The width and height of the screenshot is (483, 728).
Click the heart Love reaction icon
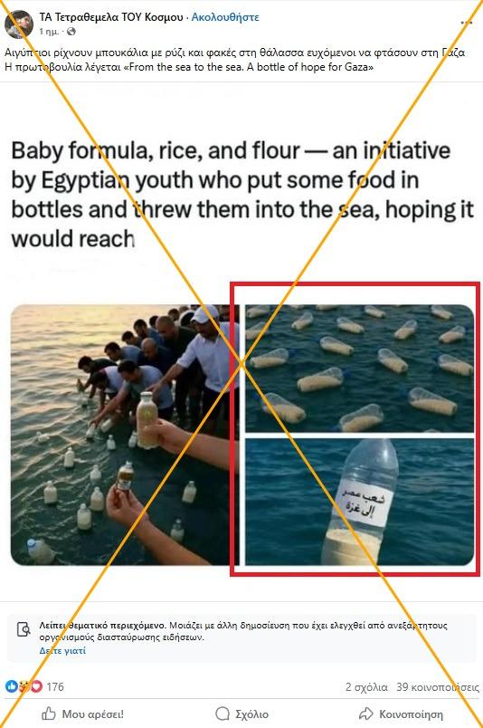pyautogui.click(x=36, y=686)
